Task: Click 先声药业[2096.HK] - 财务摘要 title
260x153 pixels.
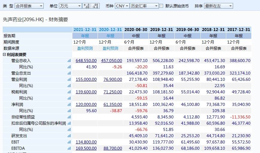Action: tap(36, 19)
